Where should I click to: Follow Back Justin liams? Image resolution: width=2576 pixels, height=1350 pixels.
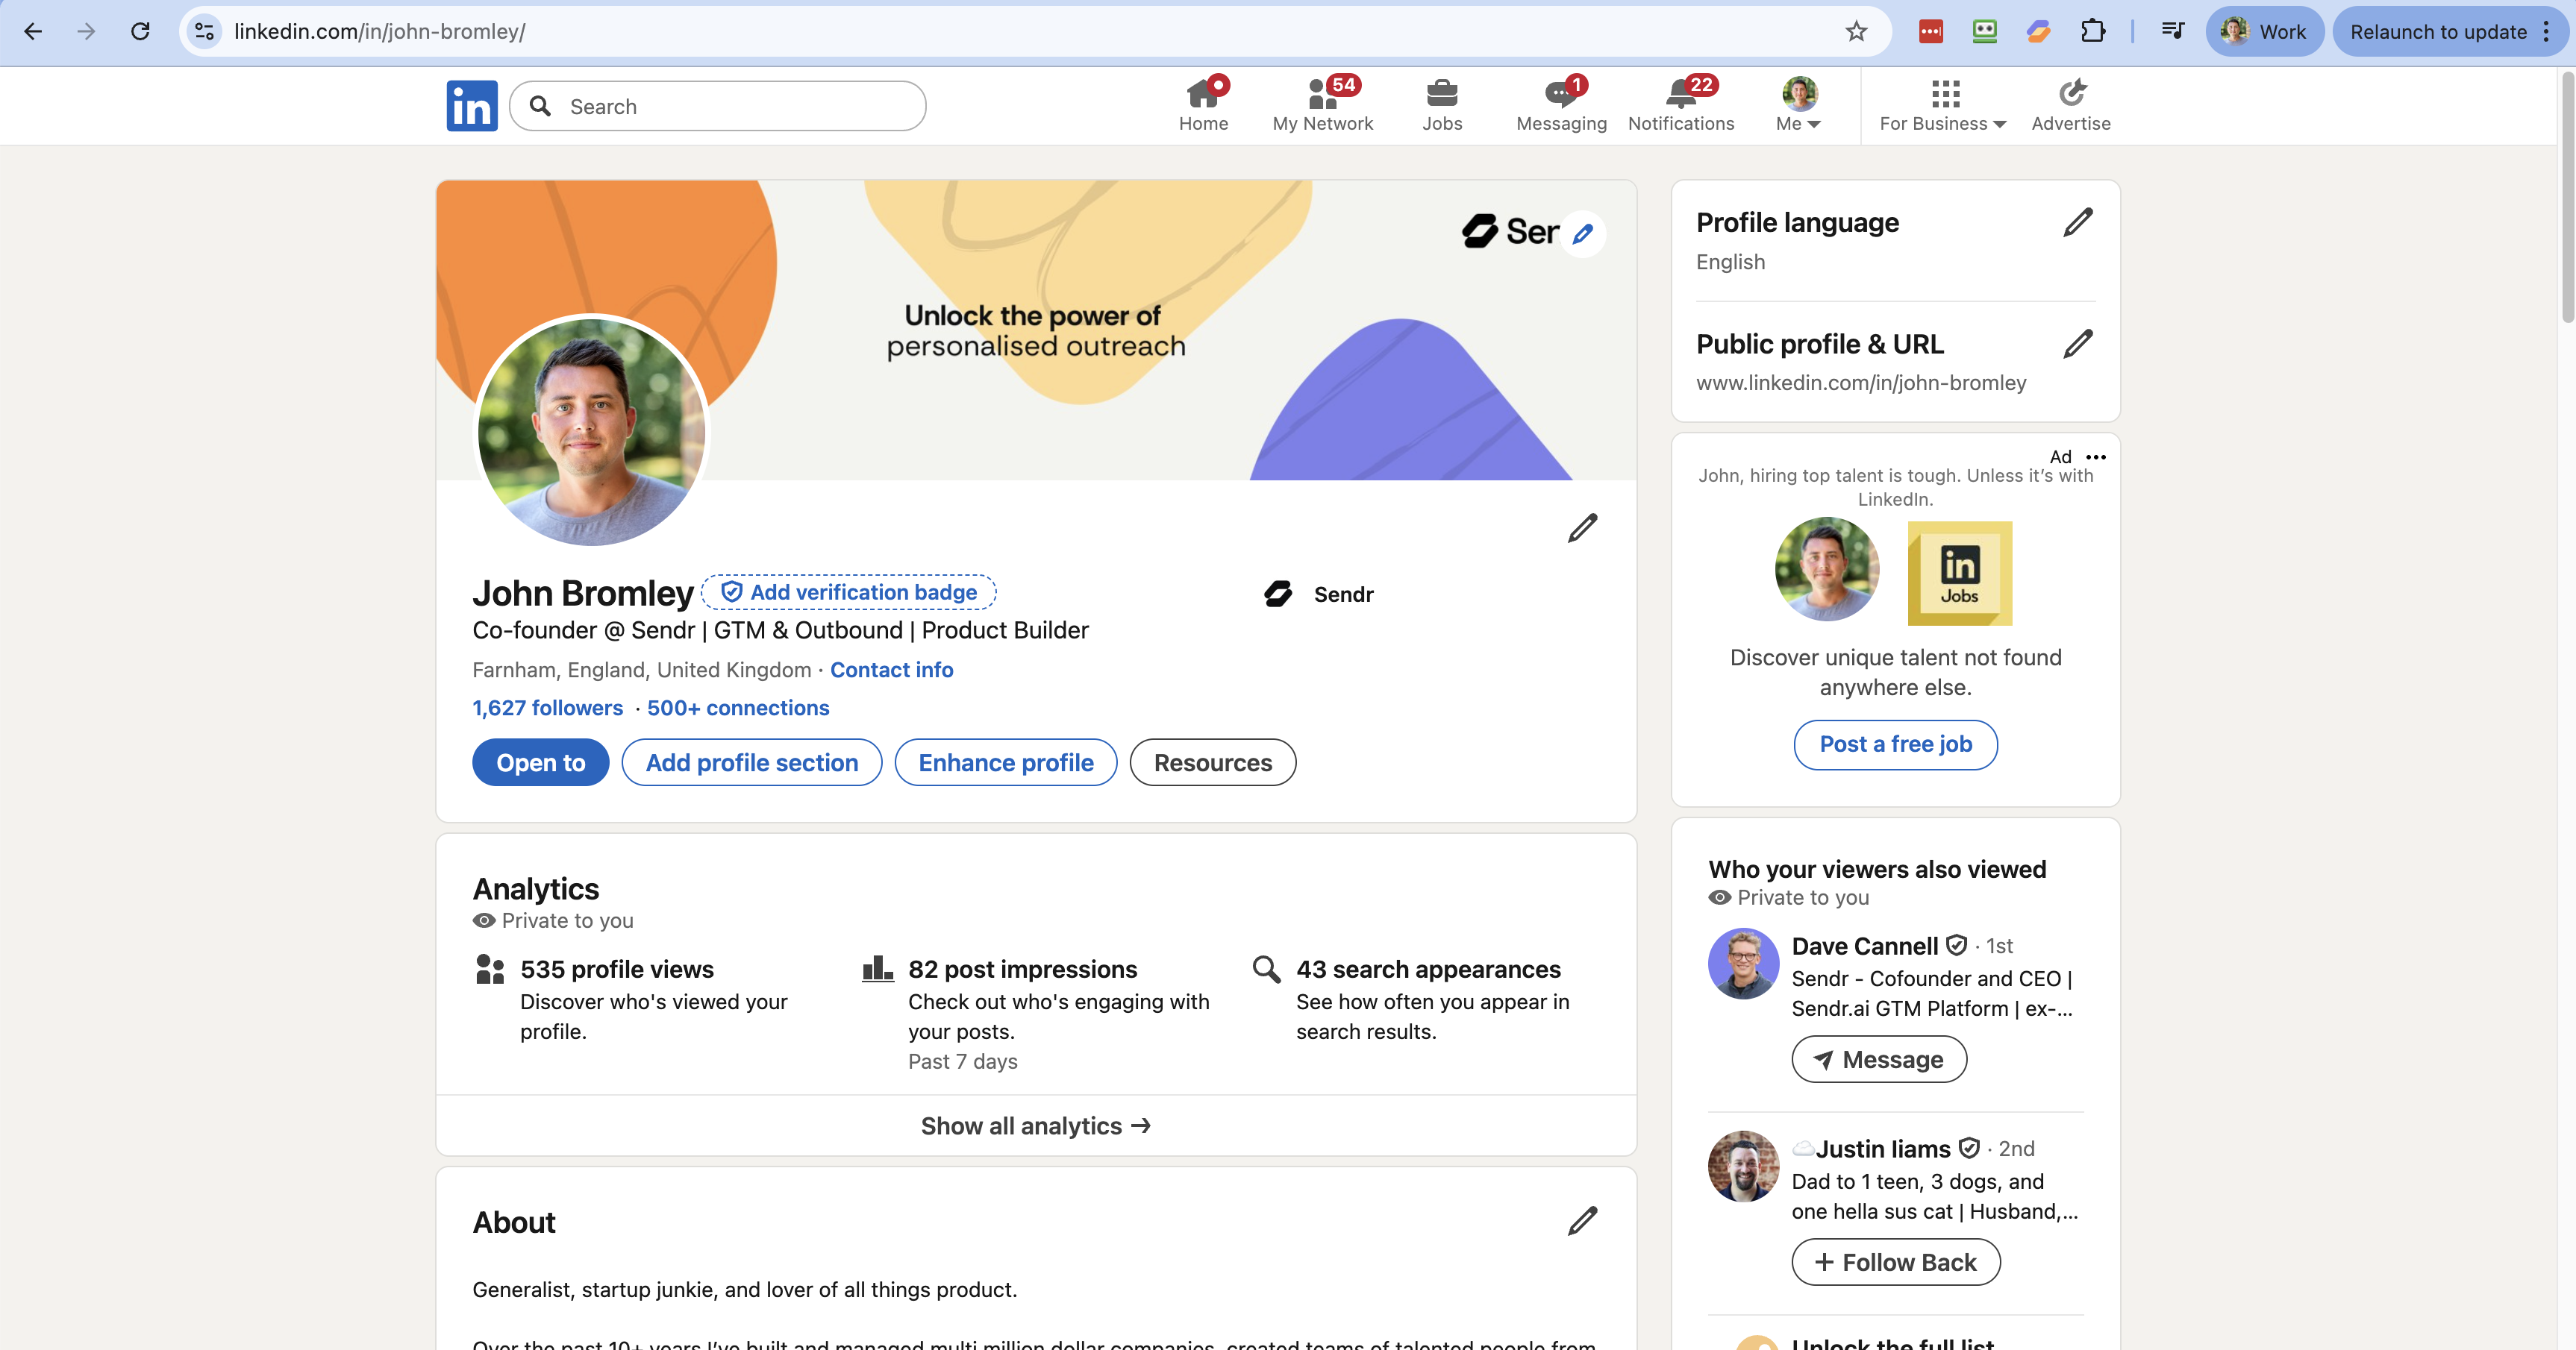click(1894, 1262)
